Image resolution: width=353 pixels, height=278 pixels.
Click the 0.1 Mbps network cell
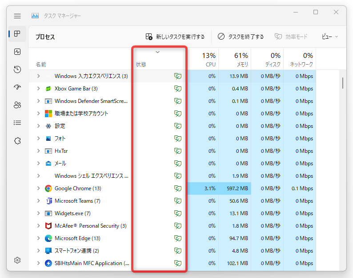click(x=300, y=188)
